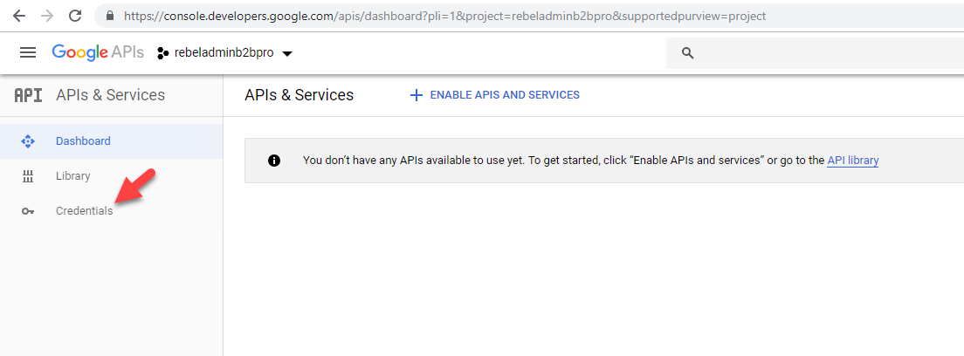
Task: Go back with the browser back arrow
Action: pyautogui.click(x=19, y=16)
